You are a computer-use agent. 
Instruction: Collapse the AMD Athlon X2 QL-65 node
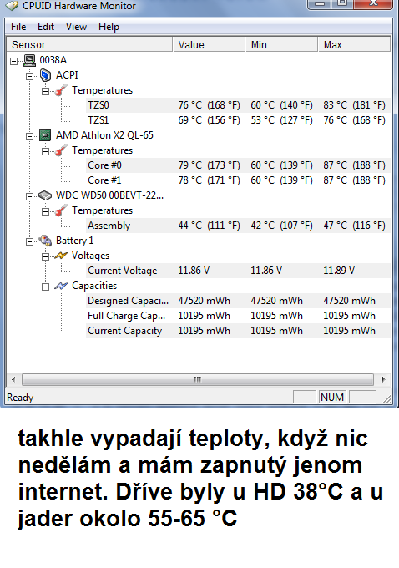click(30, 136)
